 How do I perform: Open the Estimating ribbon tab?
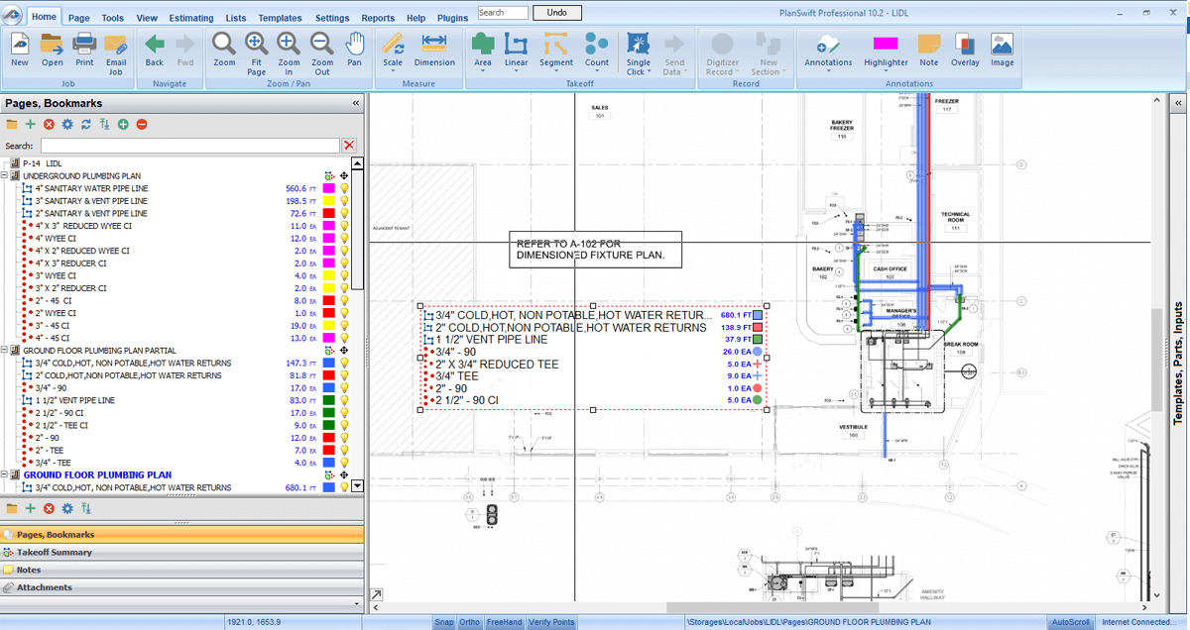click(x=190, y=18)
